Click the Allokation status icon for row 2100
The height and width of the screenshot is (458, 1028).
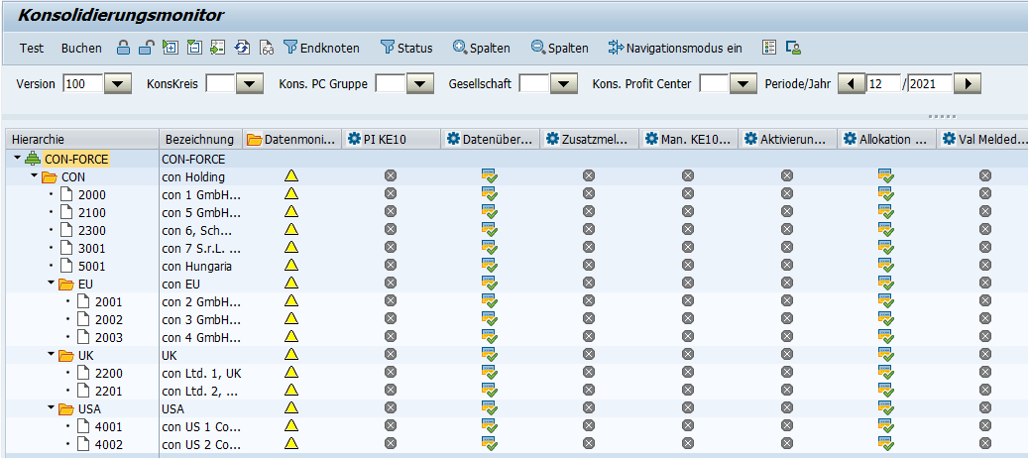pyautogui.click(x=886, y=212)
